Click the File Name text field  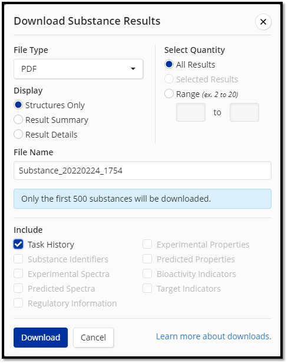coord(143,171)
